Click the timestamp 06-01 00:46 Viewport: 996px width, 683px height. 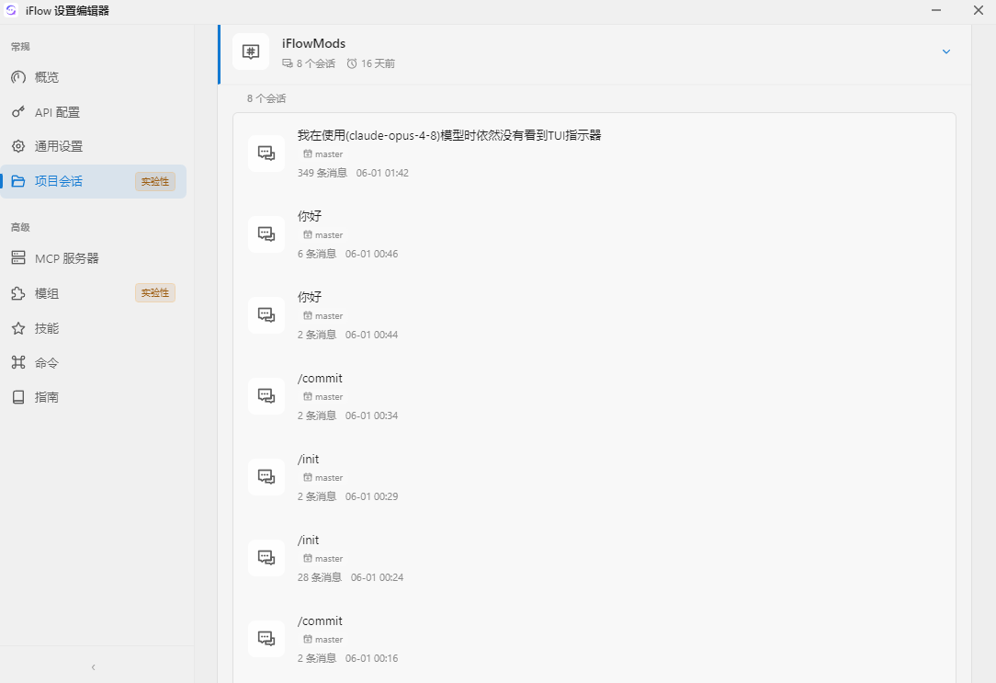tap(371, 254)
